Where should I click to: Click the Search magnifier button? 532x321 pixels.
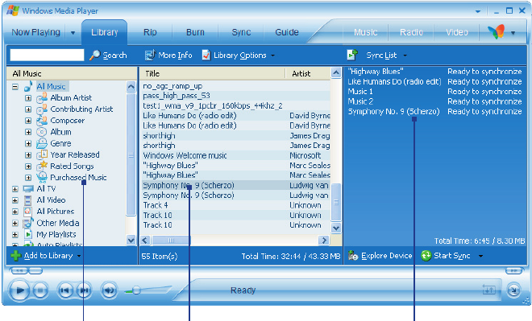pos(108,56)
